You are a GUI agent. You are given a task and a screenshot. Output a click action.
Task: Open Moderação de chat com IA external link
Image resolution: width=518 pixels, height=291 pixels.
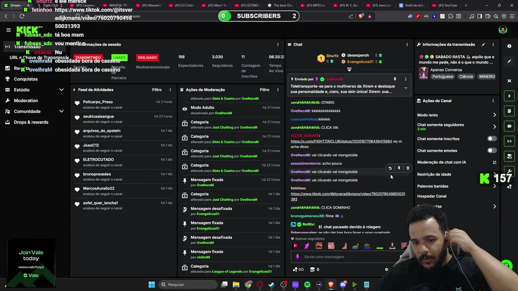495,162
